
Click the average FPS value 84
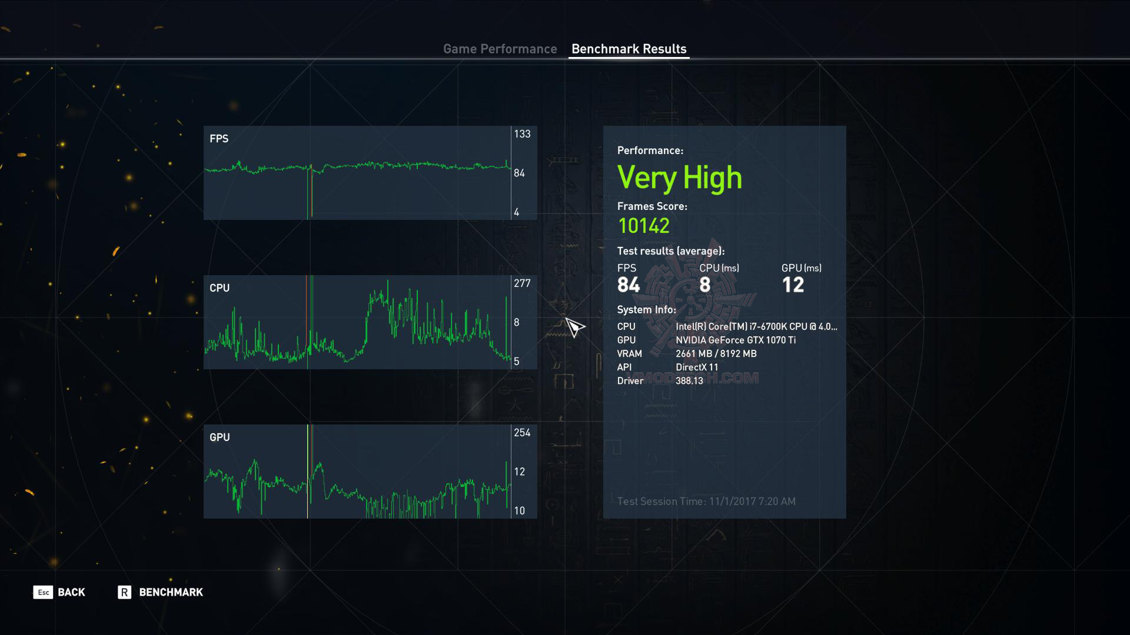[628, 285]
